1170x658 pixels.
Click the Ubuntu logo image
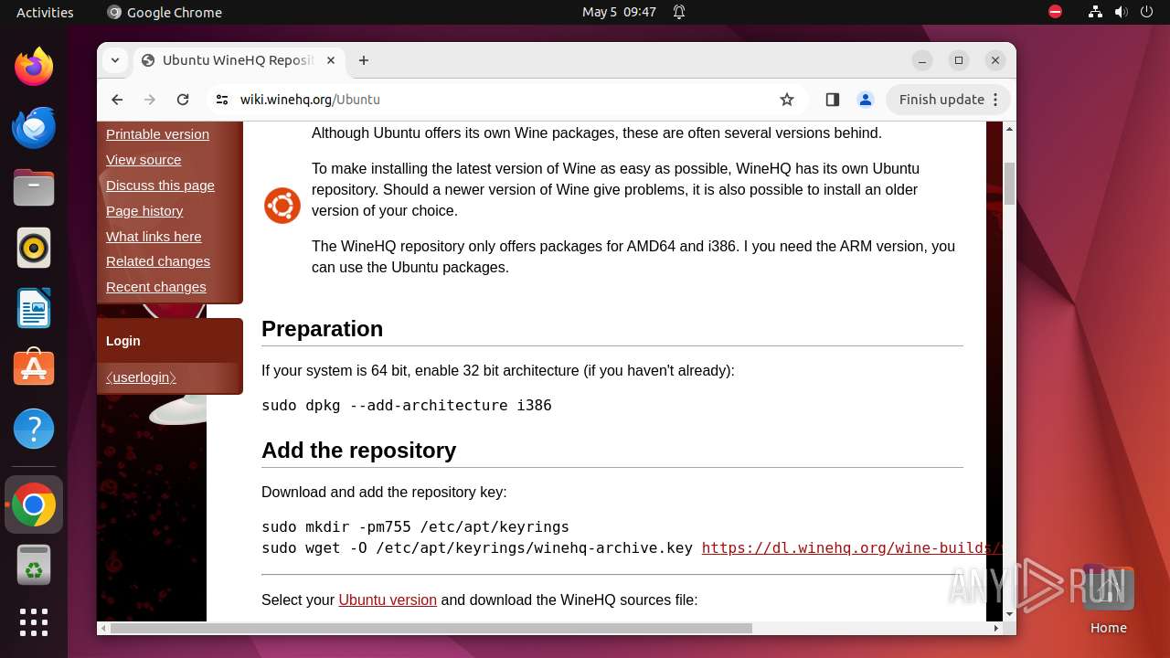point(282,206)
